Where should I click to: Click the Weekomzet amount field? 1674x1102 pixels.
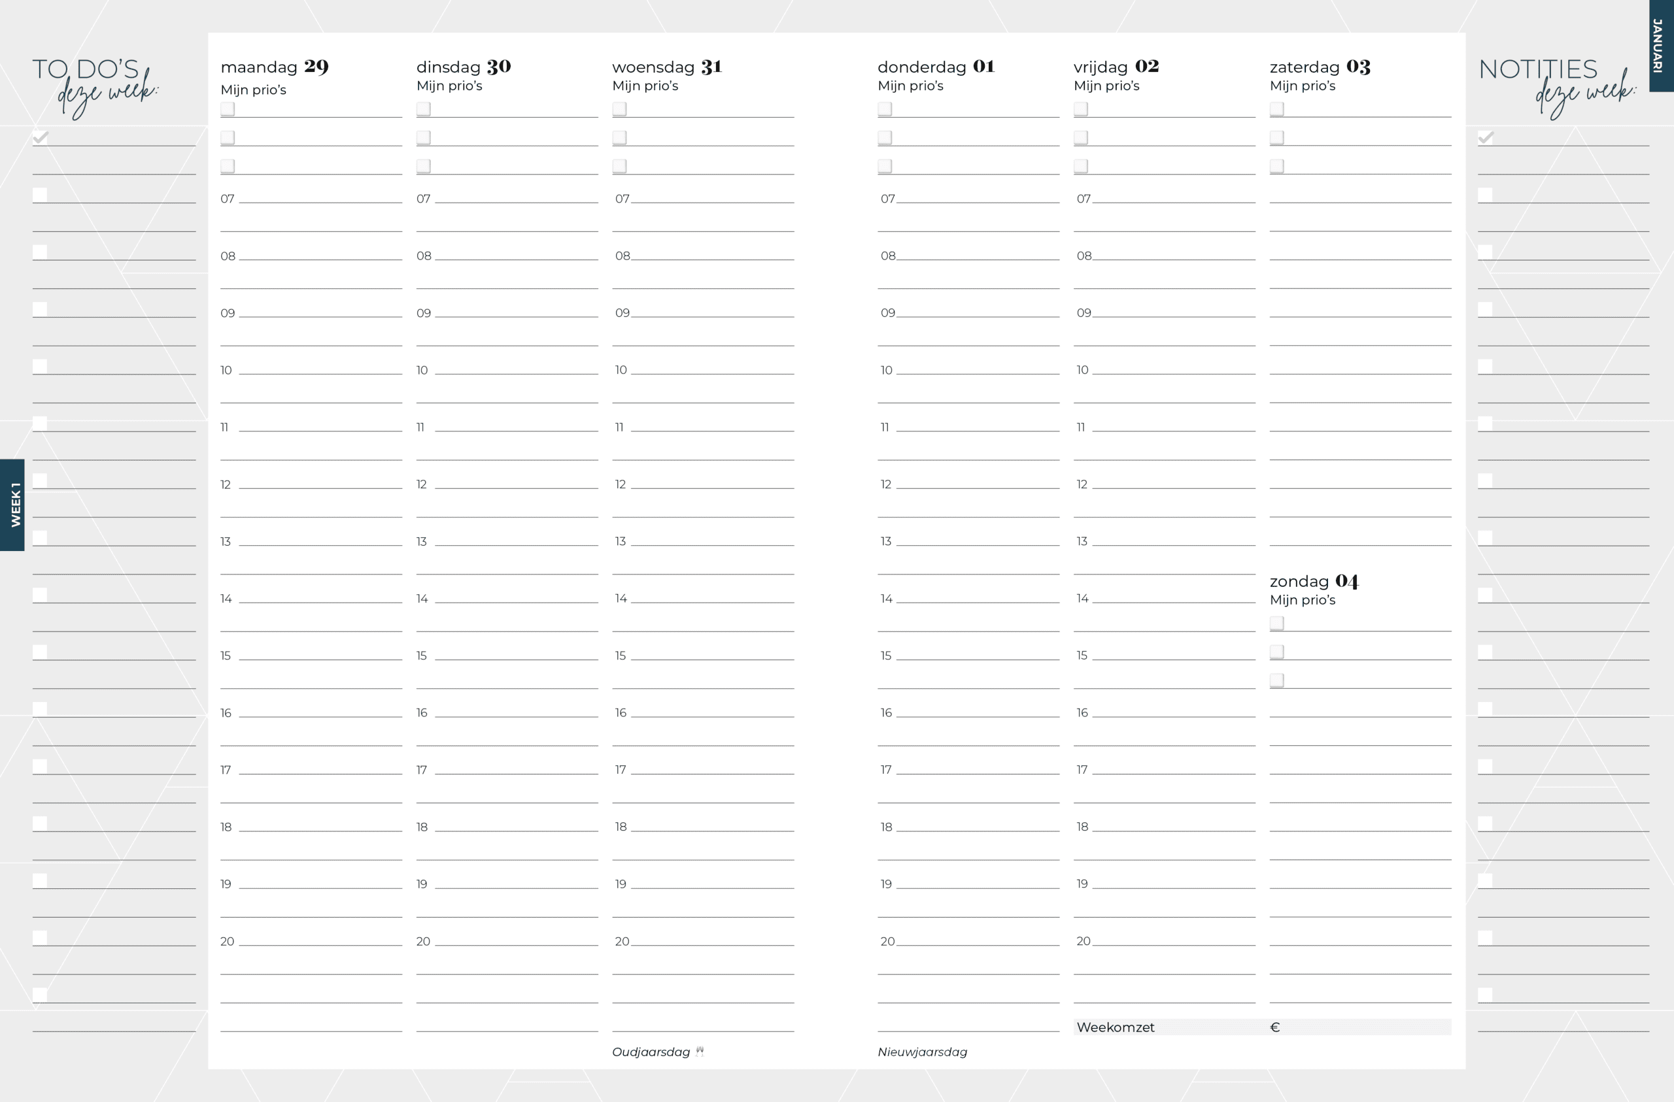(1365, 1027)
